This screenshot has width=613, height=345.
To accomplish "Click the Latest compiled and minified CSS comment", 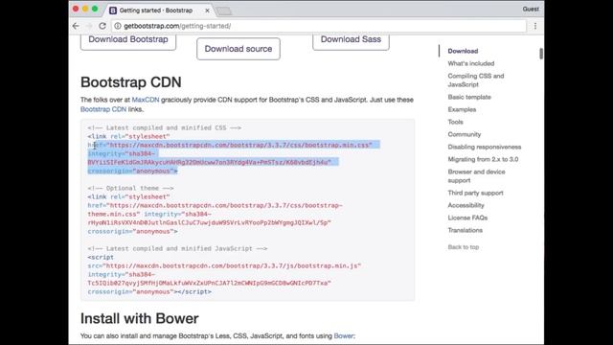I will [164, 127].
